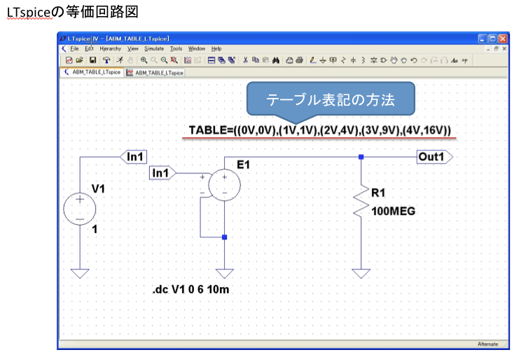This screenshot has height=357, width=526.
Task: Save the schematic with the floppy icon
Action: (93, 60)
